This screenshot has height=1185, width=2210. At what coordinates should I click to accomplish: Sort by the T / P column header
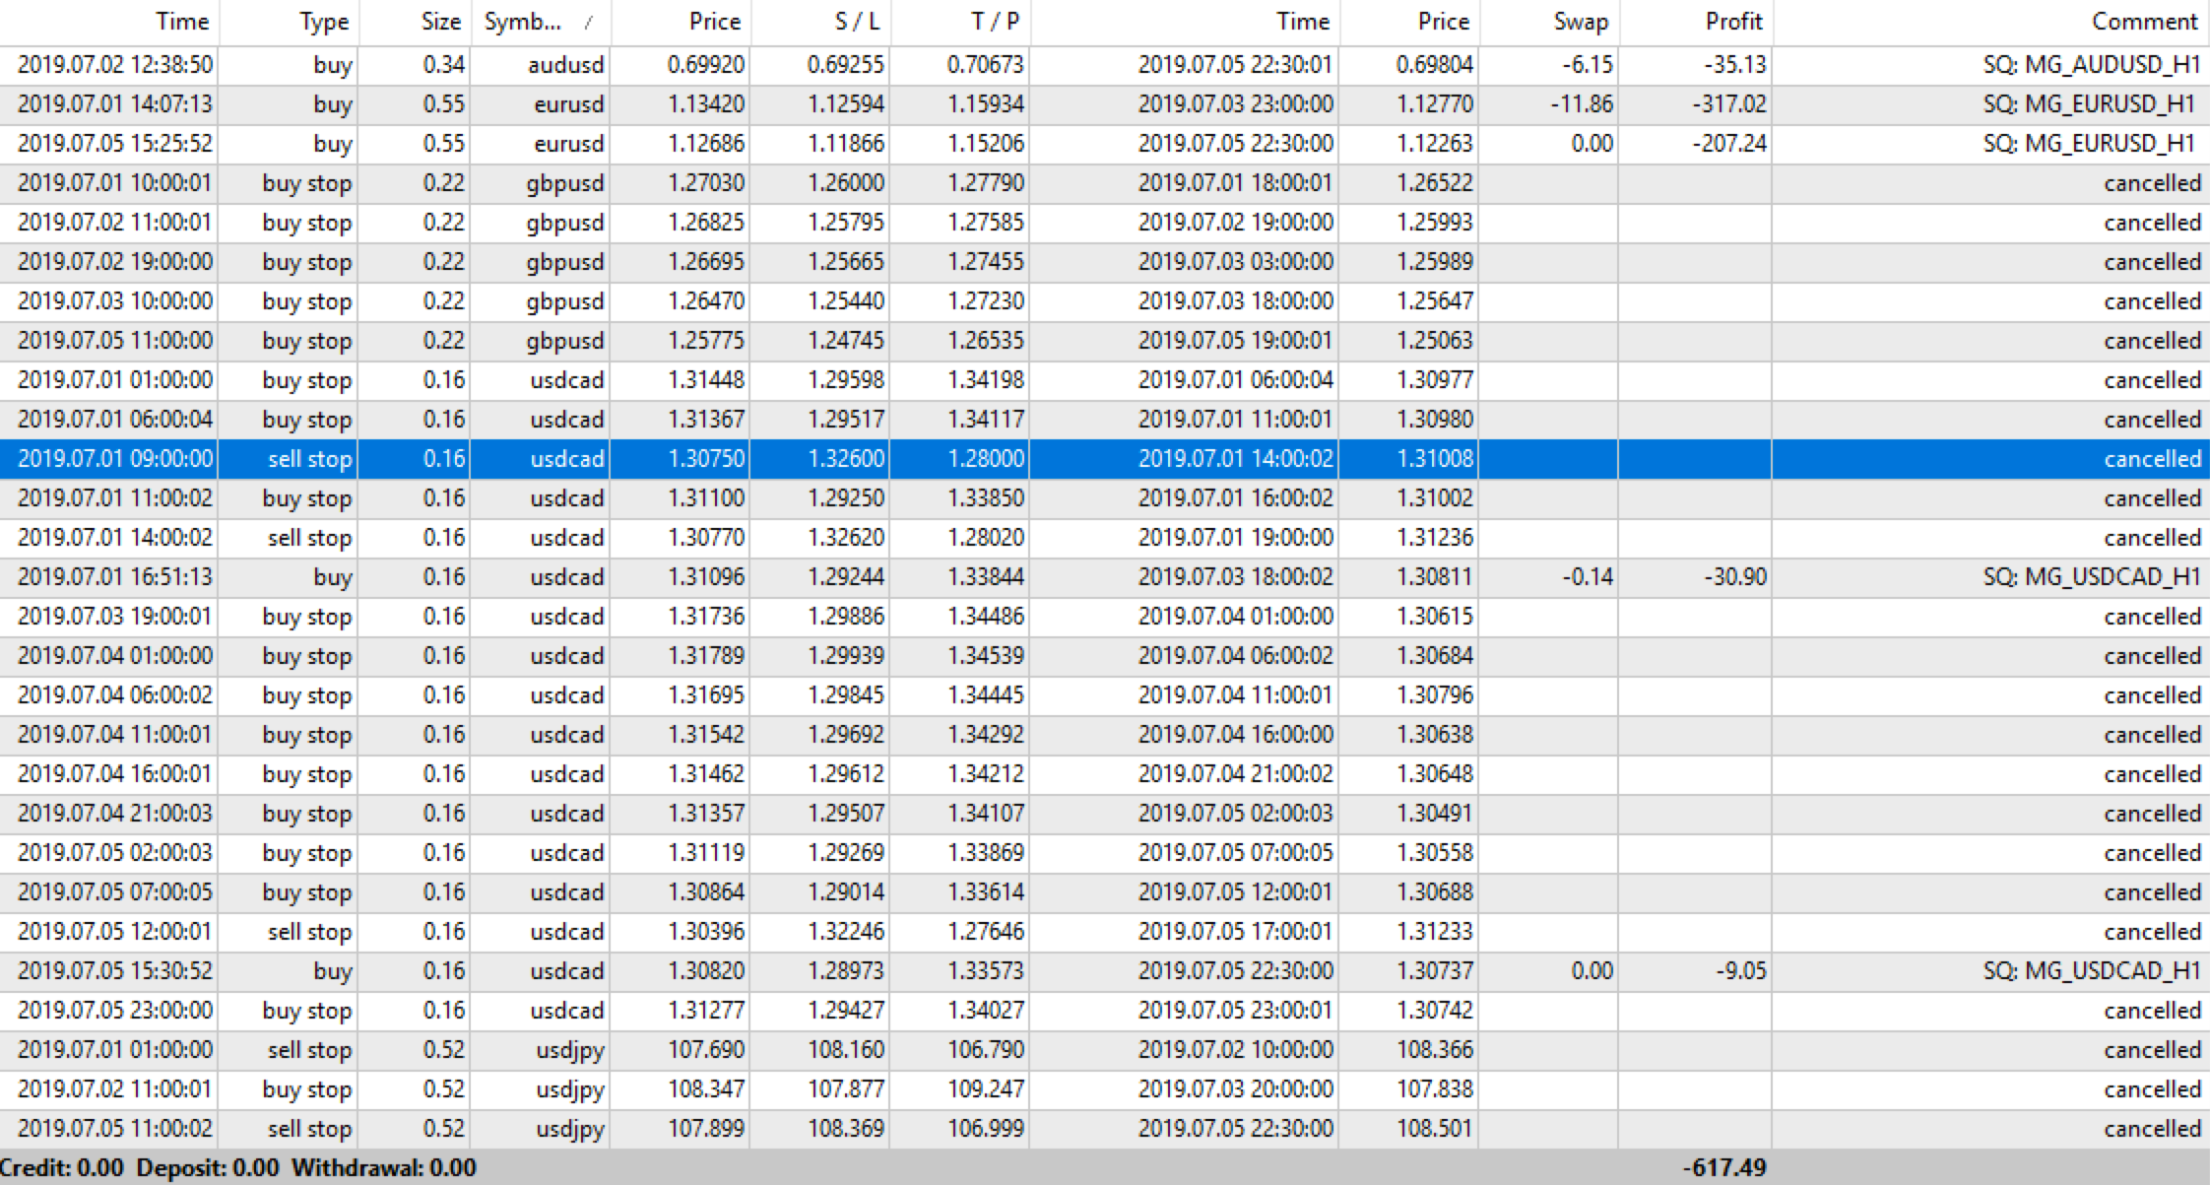tap(996, 22)
